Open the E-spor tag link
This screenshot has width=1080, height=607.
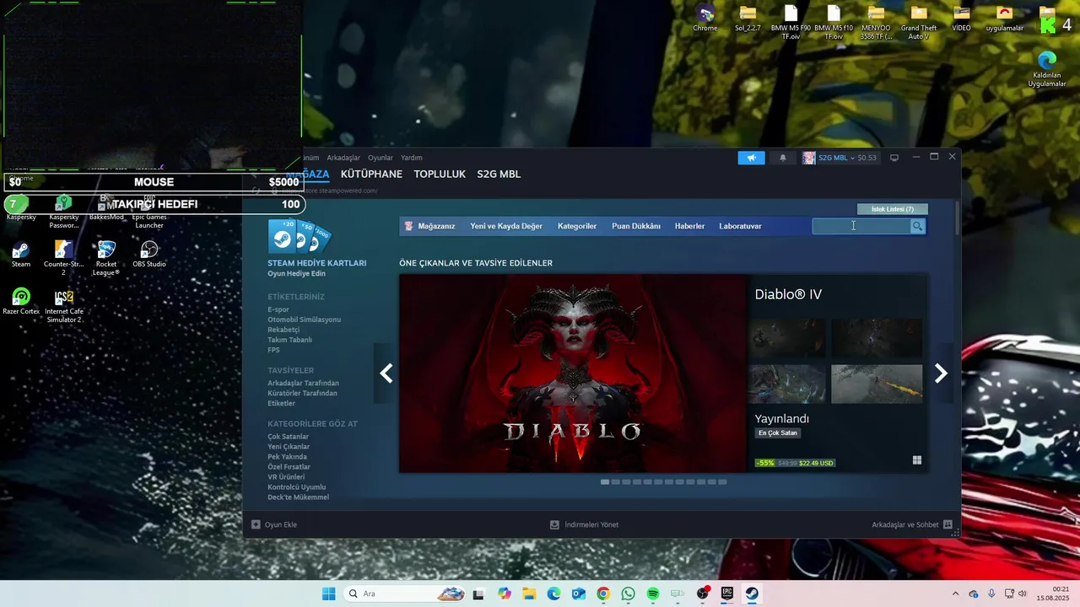pyautogui.click(x=278, y=309)
